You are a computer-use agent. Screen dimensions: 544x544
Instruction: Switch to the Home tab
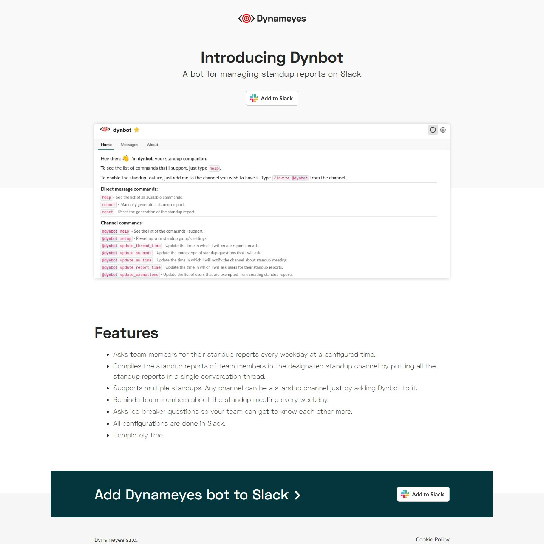106,145
